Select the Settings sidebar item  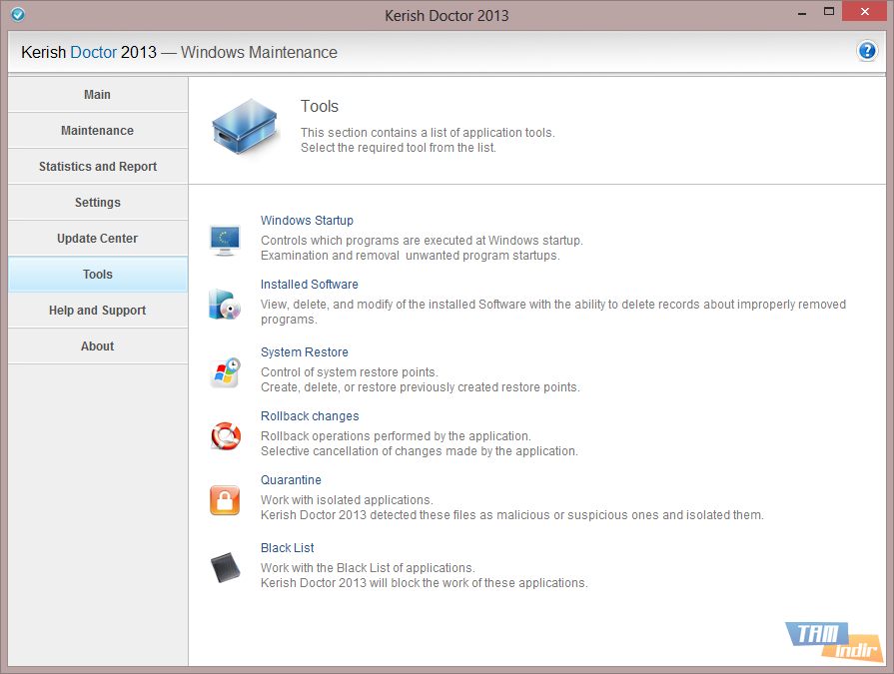[98, 203]
